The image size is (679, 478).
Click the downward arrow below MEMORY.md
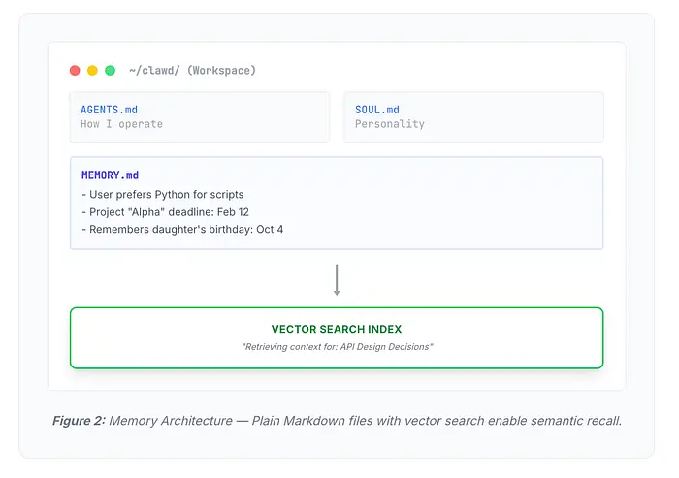(x=337, y=279)
